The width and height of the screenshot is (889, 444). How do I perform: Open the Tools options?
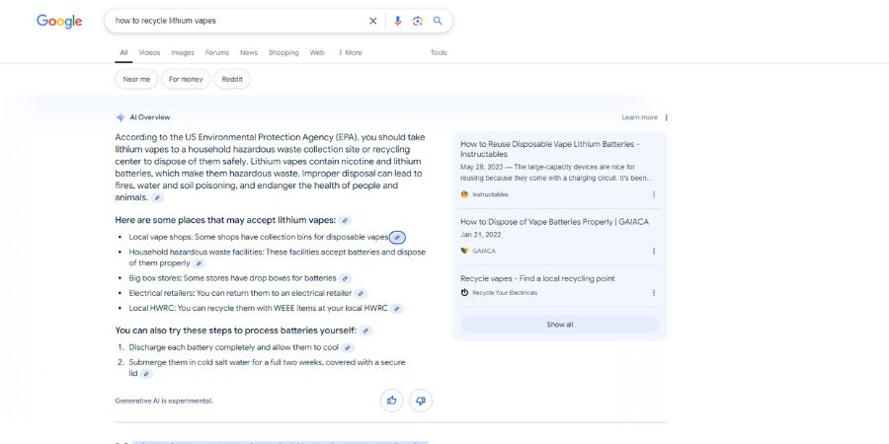pyautogui.click(x=439, y=52)
